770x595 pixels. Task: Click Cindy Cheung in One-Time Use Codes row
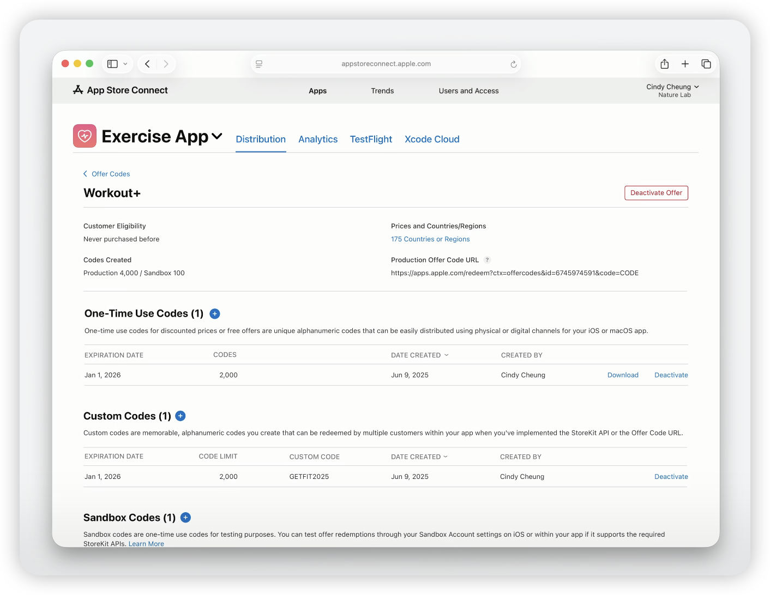coord(523,375)
